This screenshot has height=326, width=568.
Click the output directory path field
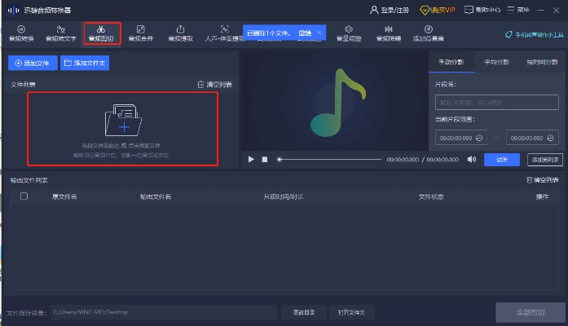164,312
